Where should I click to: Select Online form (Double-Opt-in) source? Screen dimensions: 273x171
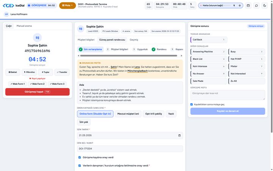(95, 114)
